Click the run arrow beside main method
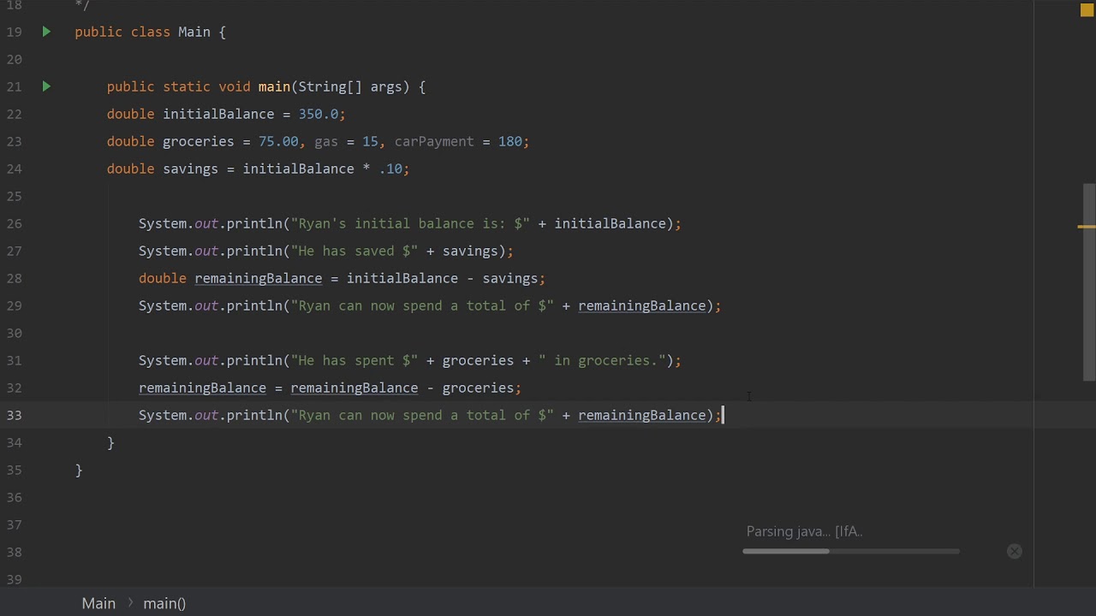This screenshot has width=1096, height=616. [46, 86]
